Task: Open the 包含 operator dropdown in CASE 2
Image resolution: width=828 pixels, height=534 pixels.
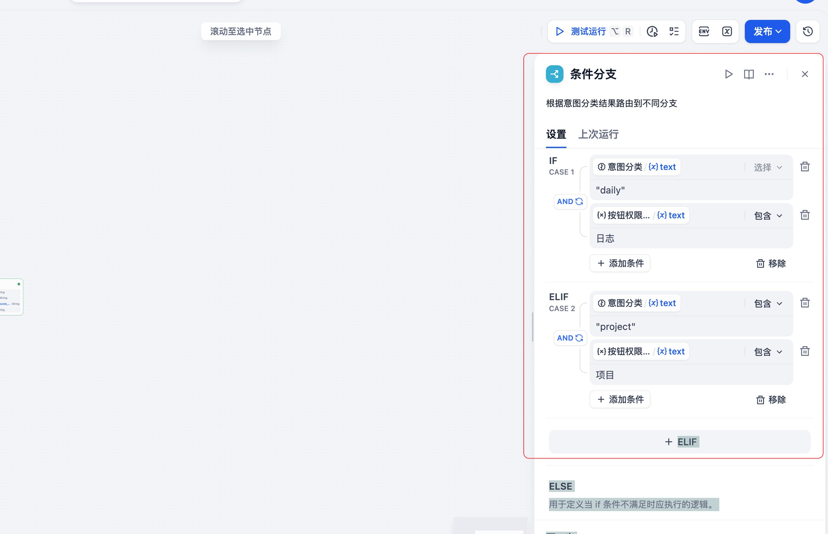Action: click(768, 303)
